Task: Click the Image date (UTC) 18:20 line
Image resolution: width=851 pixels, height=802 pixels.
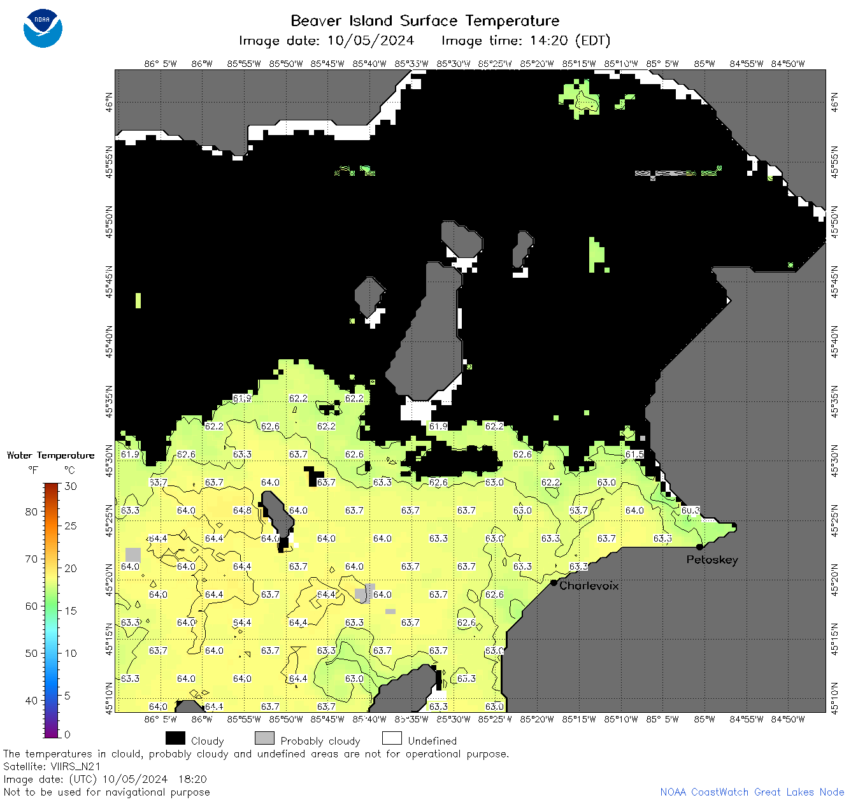Action: [105, 779]
